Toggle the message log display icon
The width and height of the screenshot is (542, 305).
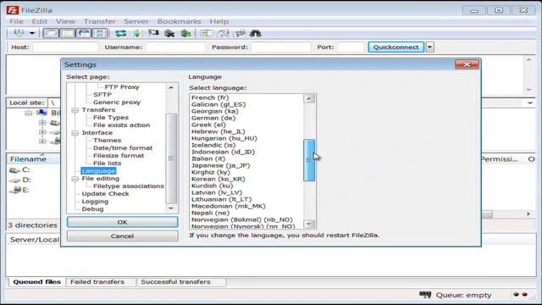[x=51, y=33]
